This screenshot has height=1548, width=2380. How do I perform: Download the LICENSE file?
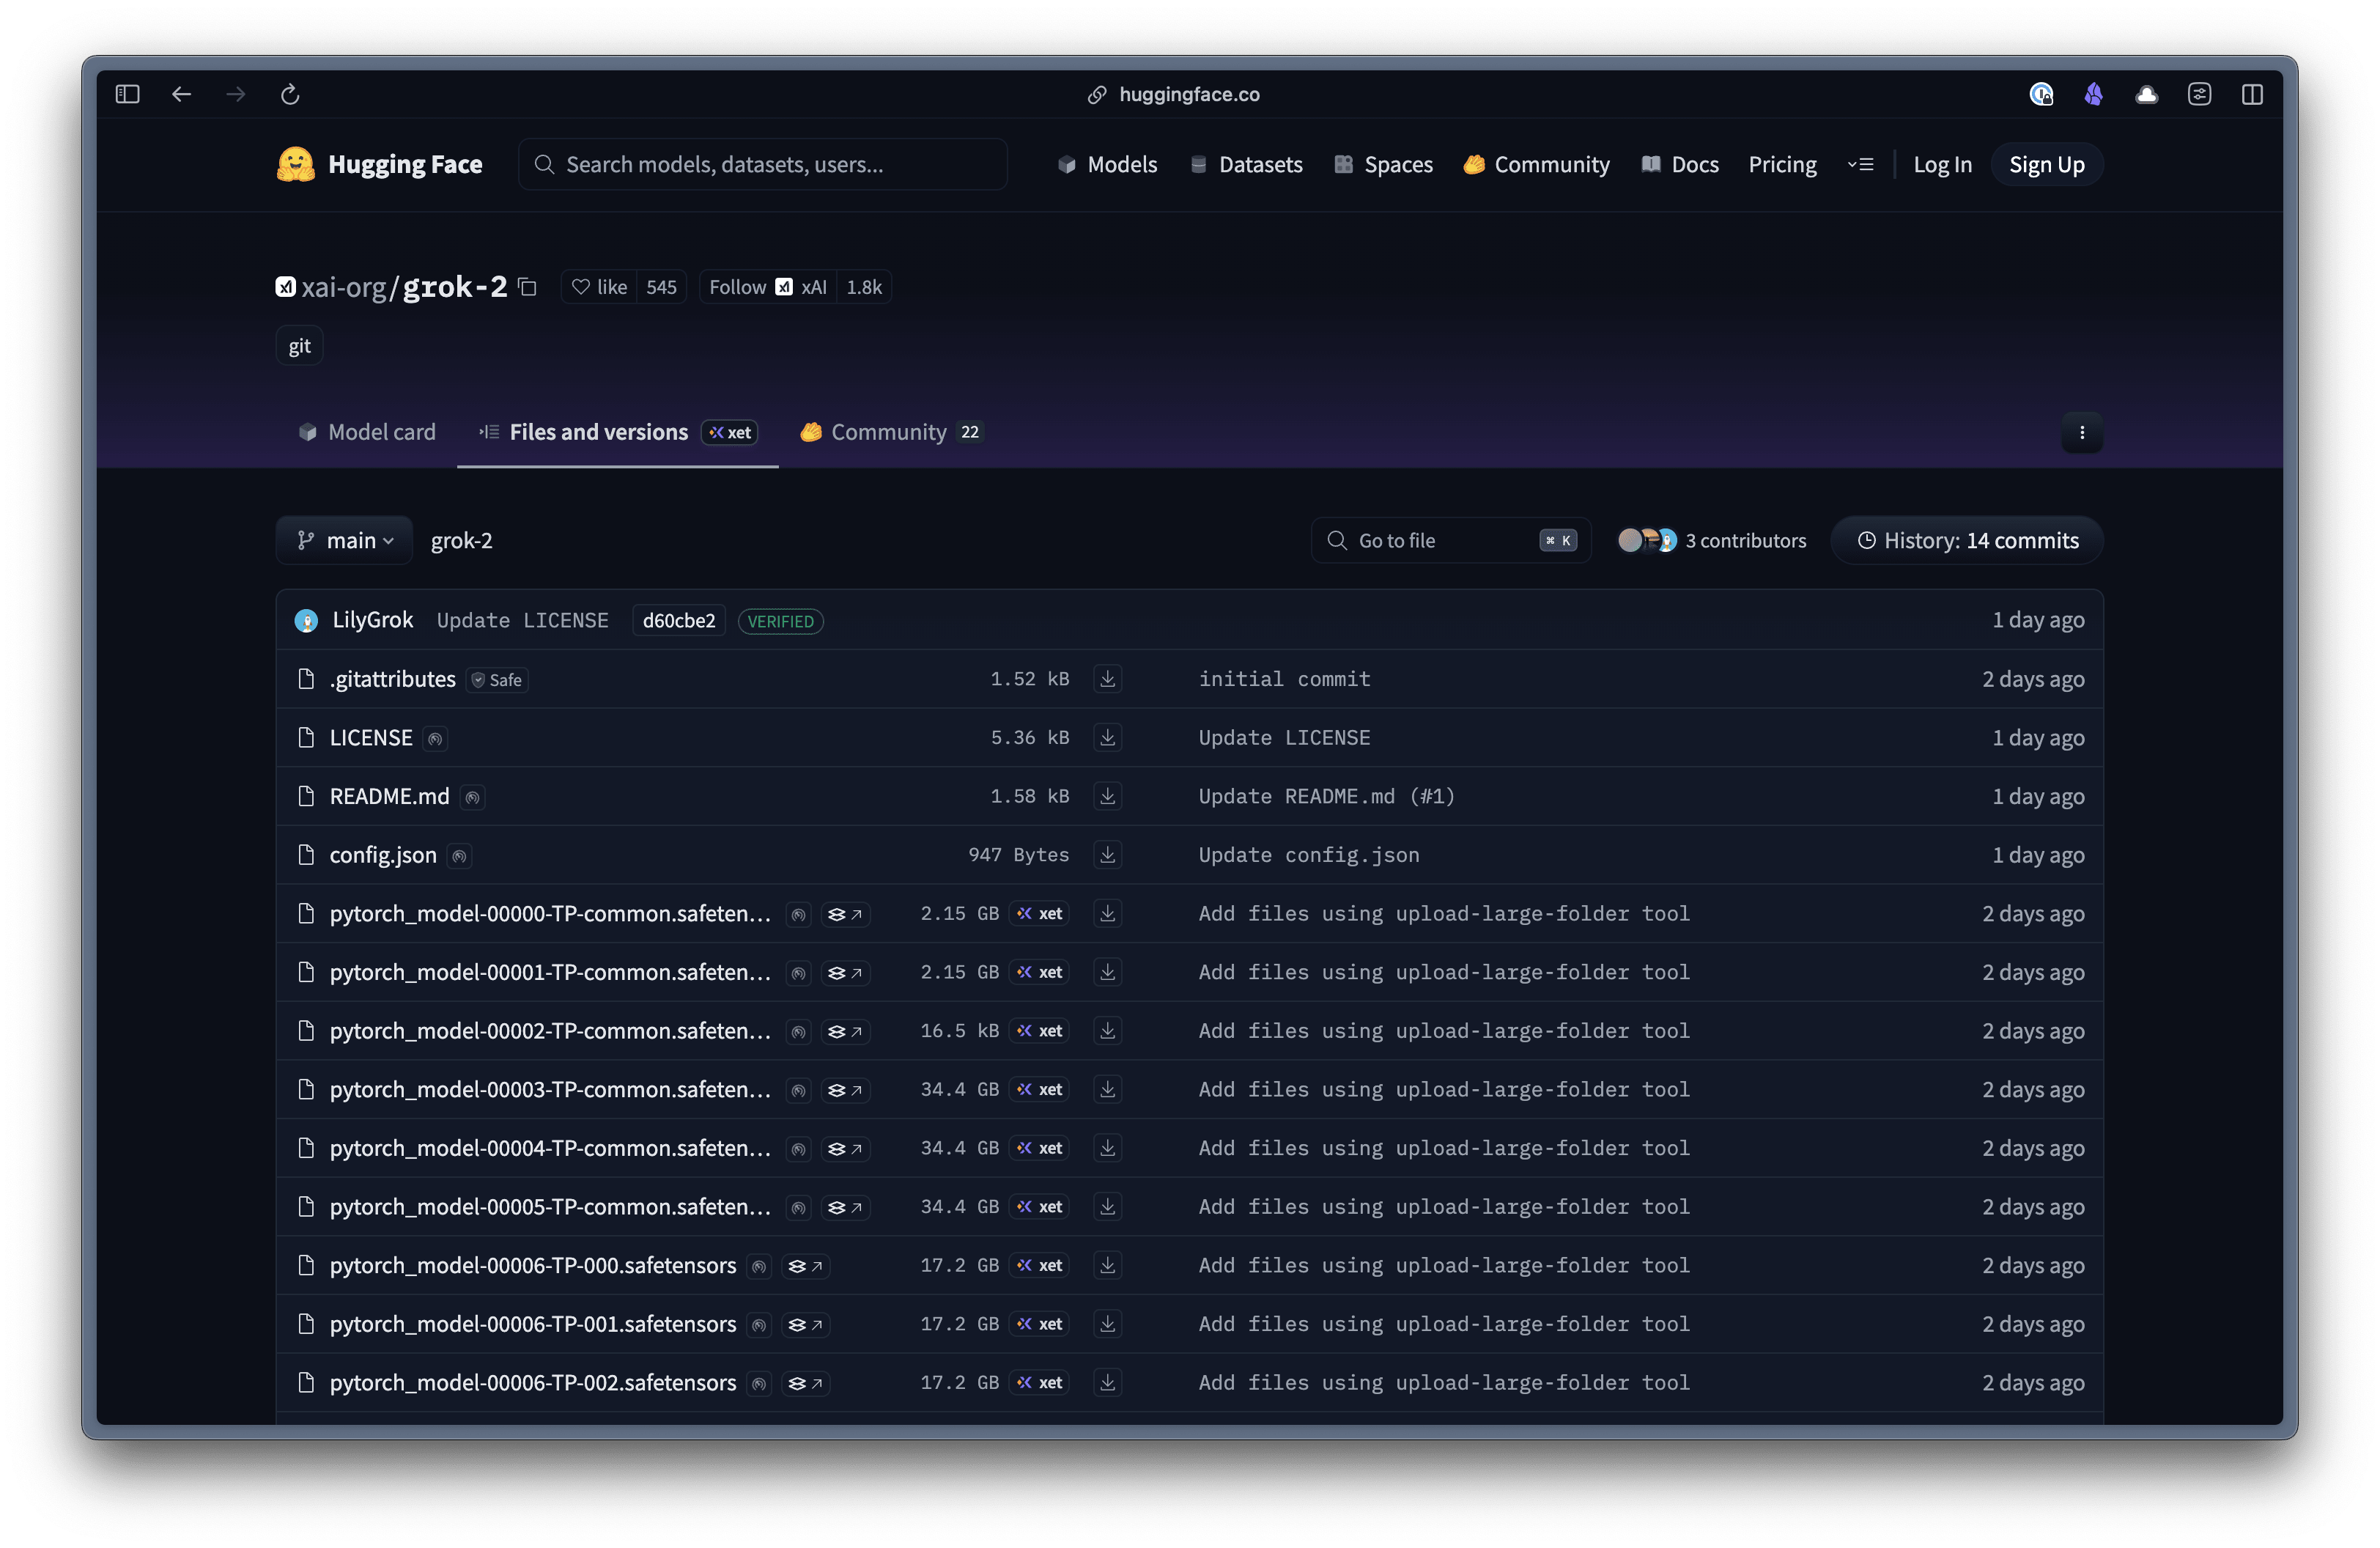1107,737
